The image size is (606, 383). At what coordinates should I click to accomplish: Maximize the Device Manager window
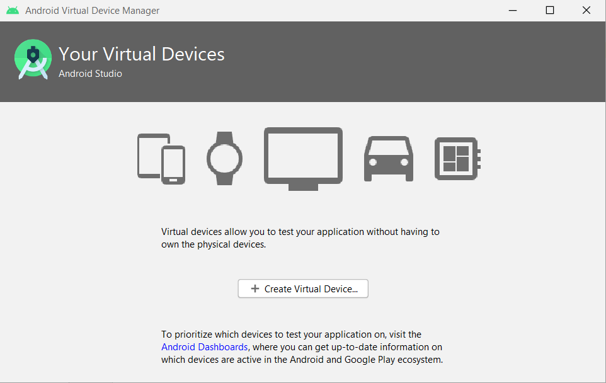click(549, 11)
